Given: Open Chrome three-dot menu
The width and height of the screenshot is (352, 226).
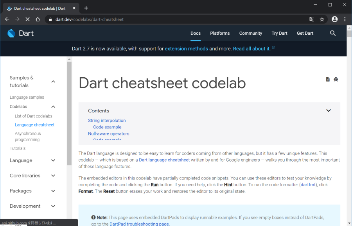Looking at the screenshot, I should coord(345,19).
